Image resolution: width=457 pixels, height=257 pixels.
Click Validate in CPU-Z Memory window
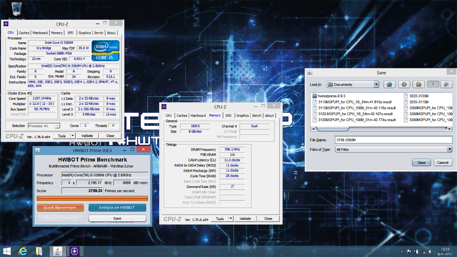[245, 219]
